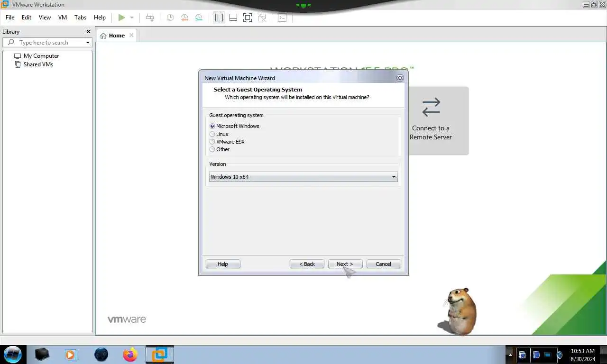Open the Help menu
Image resolution: width=607 pixels, height=364 pixels.
tap(100, 18)
